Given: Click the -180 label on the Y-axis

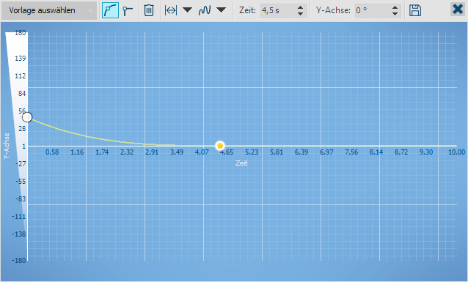Looking at the screenshot, I should pyautogui.click(x=19, y=260).
